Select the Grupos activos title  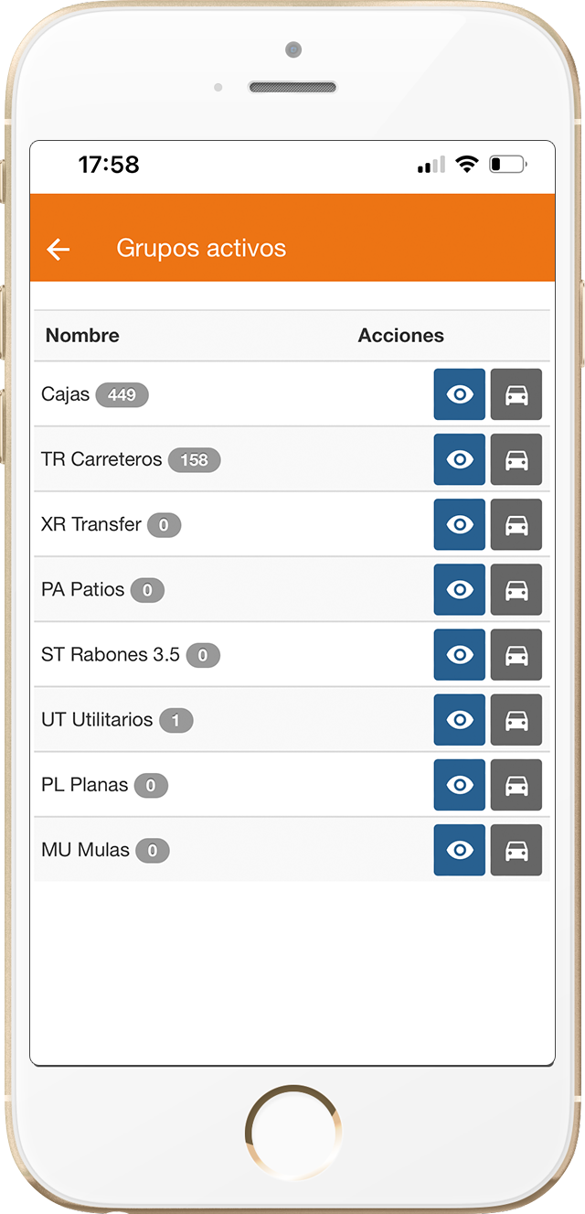201,249
